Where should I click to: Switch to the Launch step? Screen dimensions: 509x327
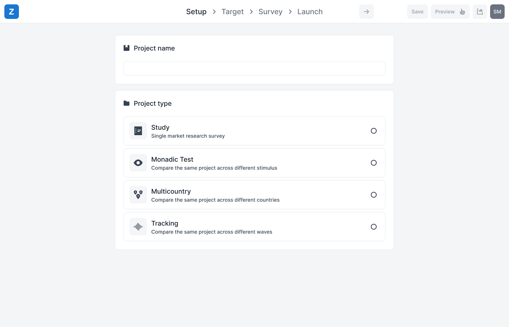[310, 12]
